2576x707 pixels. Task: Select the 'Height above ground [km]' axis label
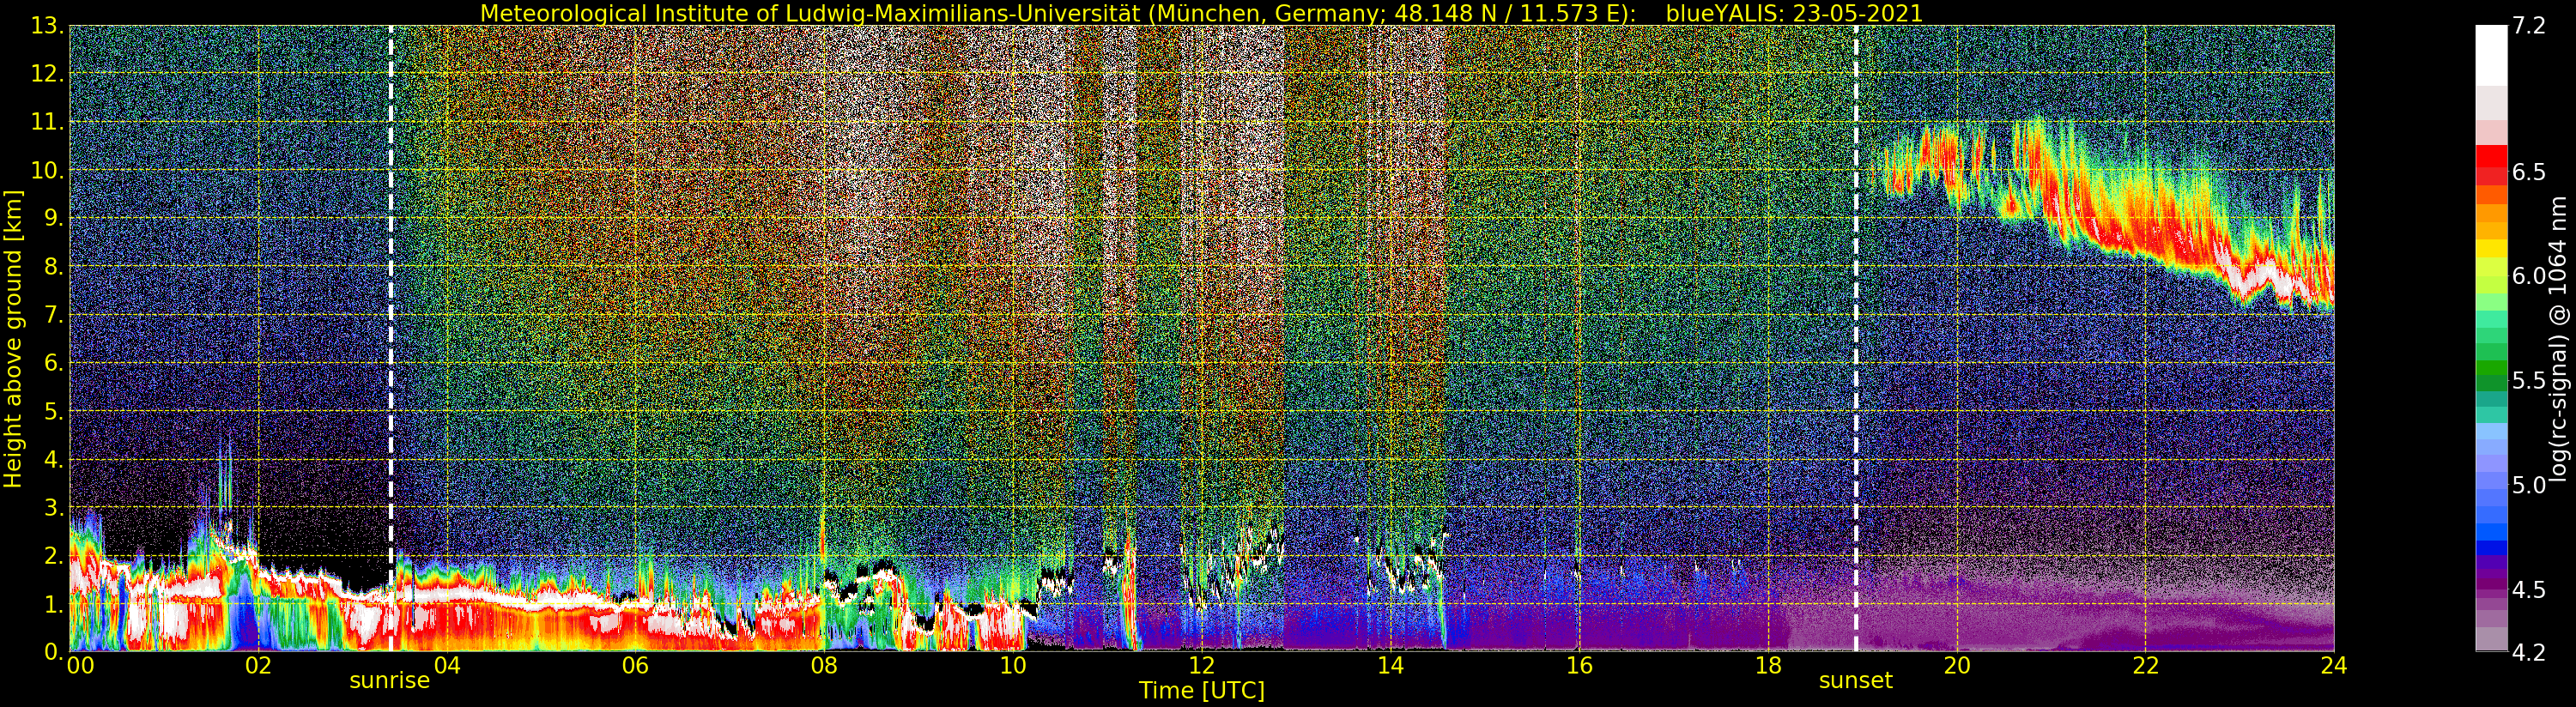click(13, 338)
